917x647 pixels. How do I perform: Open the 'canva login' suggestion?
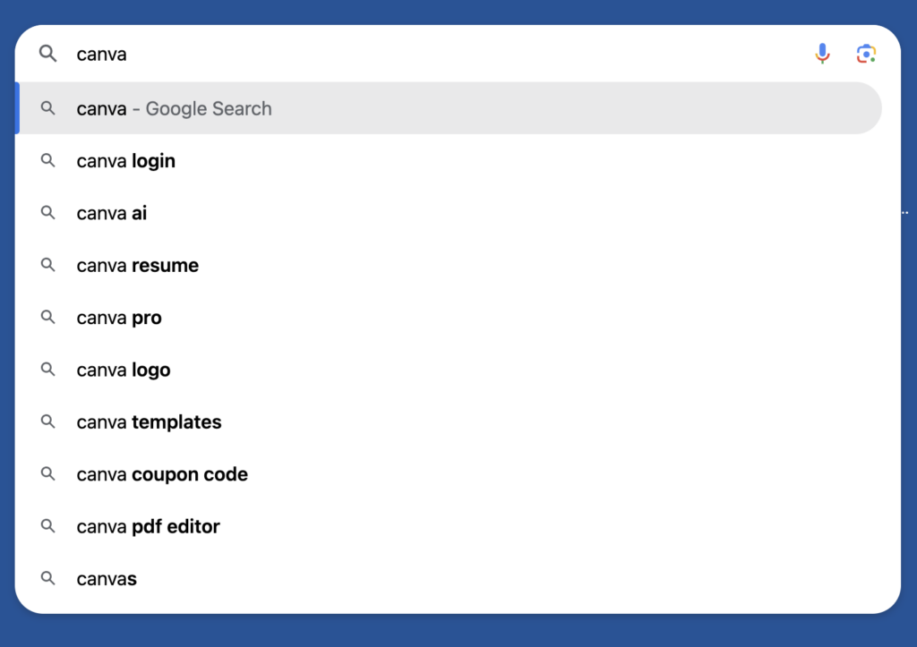[125, 160]
